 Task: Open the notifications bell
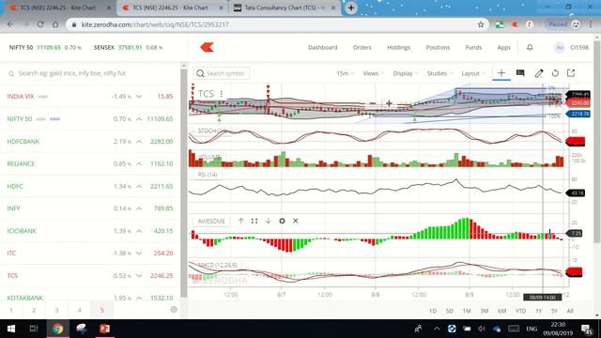pyautogui.click(x=530, y=47)
